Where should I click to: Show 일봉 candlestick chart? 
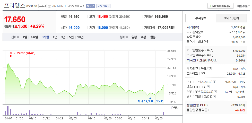[134, 37]
